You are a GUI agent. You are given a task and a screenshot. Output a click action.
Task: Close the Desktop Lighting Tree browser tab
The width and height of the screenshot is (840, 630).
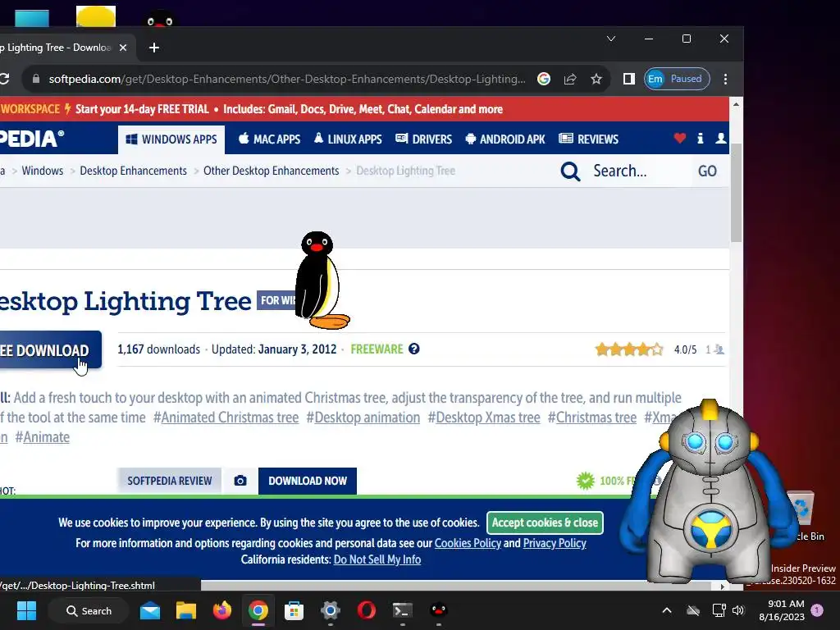click(x=123, y=48)
